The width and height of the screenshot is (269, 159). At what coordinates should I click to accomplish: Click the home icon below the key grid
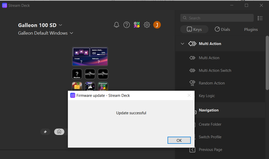click(59, 132)
